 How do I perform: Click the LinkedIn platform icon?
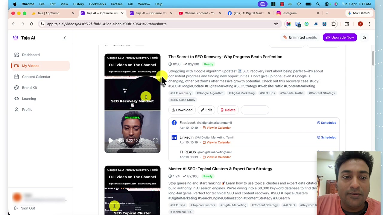coord(174,137)
